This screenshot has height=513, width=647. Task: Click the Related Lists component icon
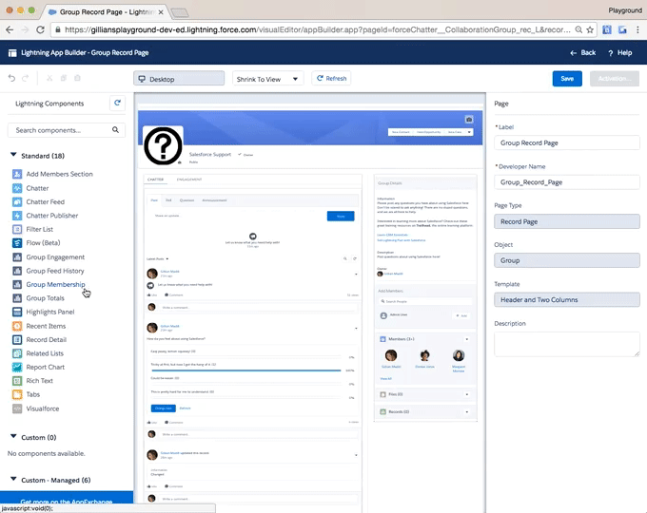click(x=17, y=353)
